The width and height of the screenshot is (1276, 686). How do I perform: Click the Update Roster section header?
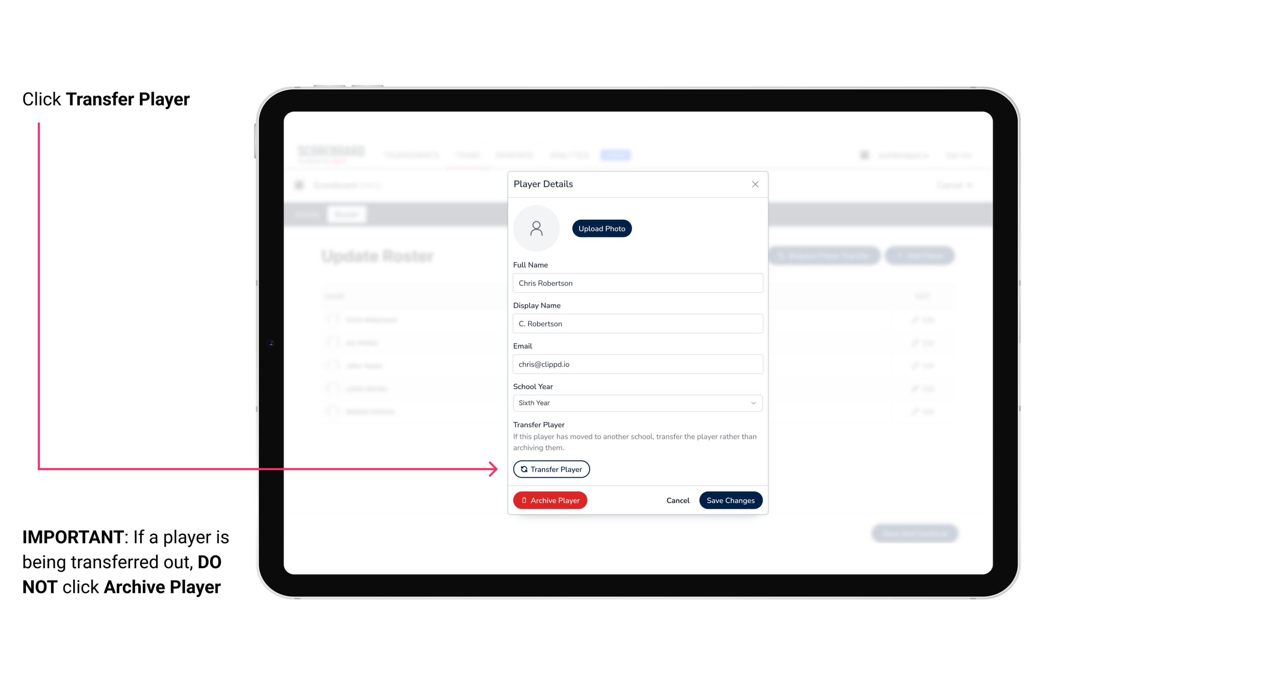coord(378,256)
